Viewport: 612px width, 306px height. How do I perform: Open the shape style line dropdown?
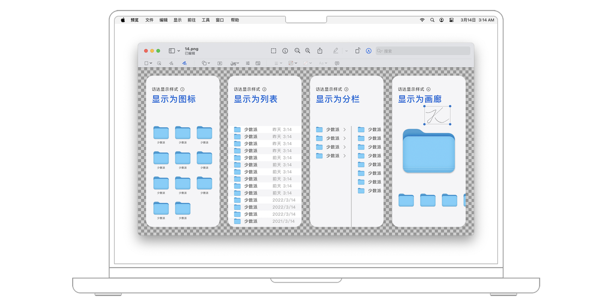[278, 63]
